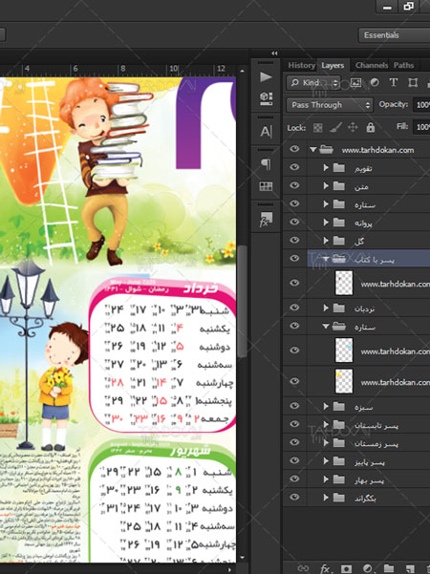Toggle visibility of the بکگراند group

click(x=294, y=498)
